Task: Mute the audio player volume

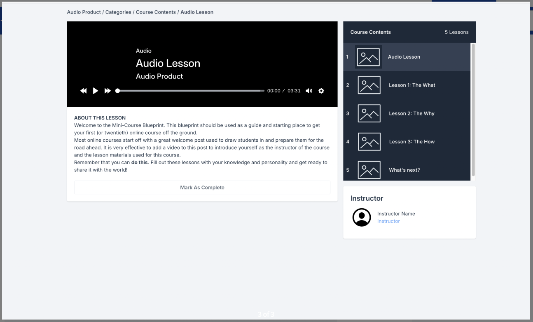Action: [x=309, y=91]
